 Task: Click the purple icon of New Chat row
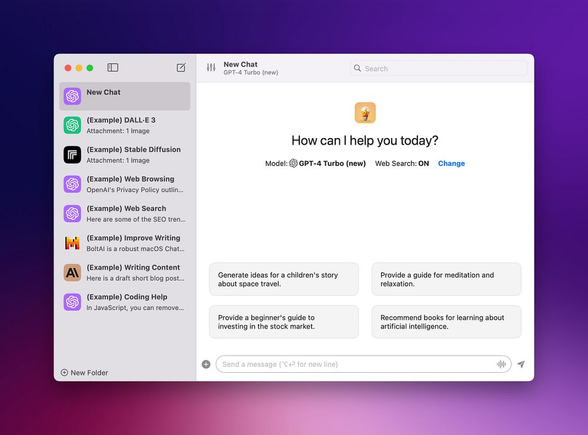pyautogui.click(x=72, y=96)
